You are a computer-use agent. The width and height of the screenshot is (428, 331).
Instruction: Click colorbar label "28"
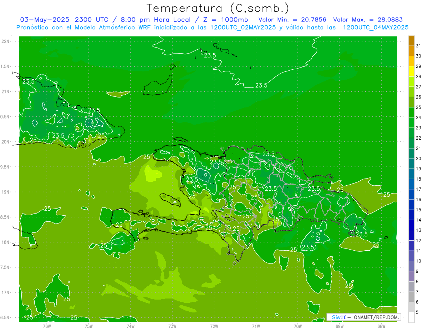(x=419, y=76)
